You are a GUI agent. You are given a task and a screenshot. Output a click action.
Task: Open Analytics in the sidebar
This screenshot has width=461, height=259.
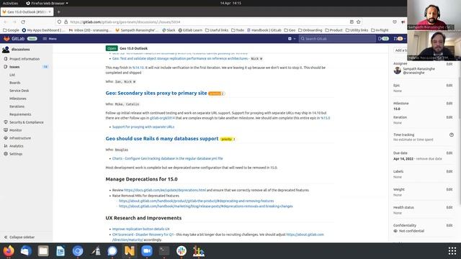(x=16, y=146)
